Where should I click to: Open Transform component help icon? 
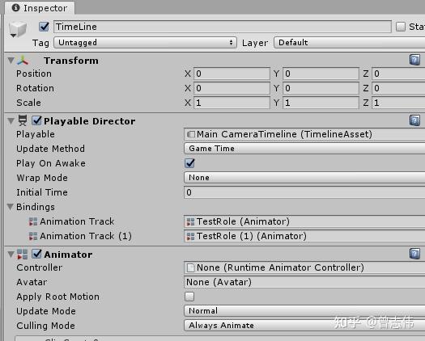pyautogui.click(x=414, y=60)
